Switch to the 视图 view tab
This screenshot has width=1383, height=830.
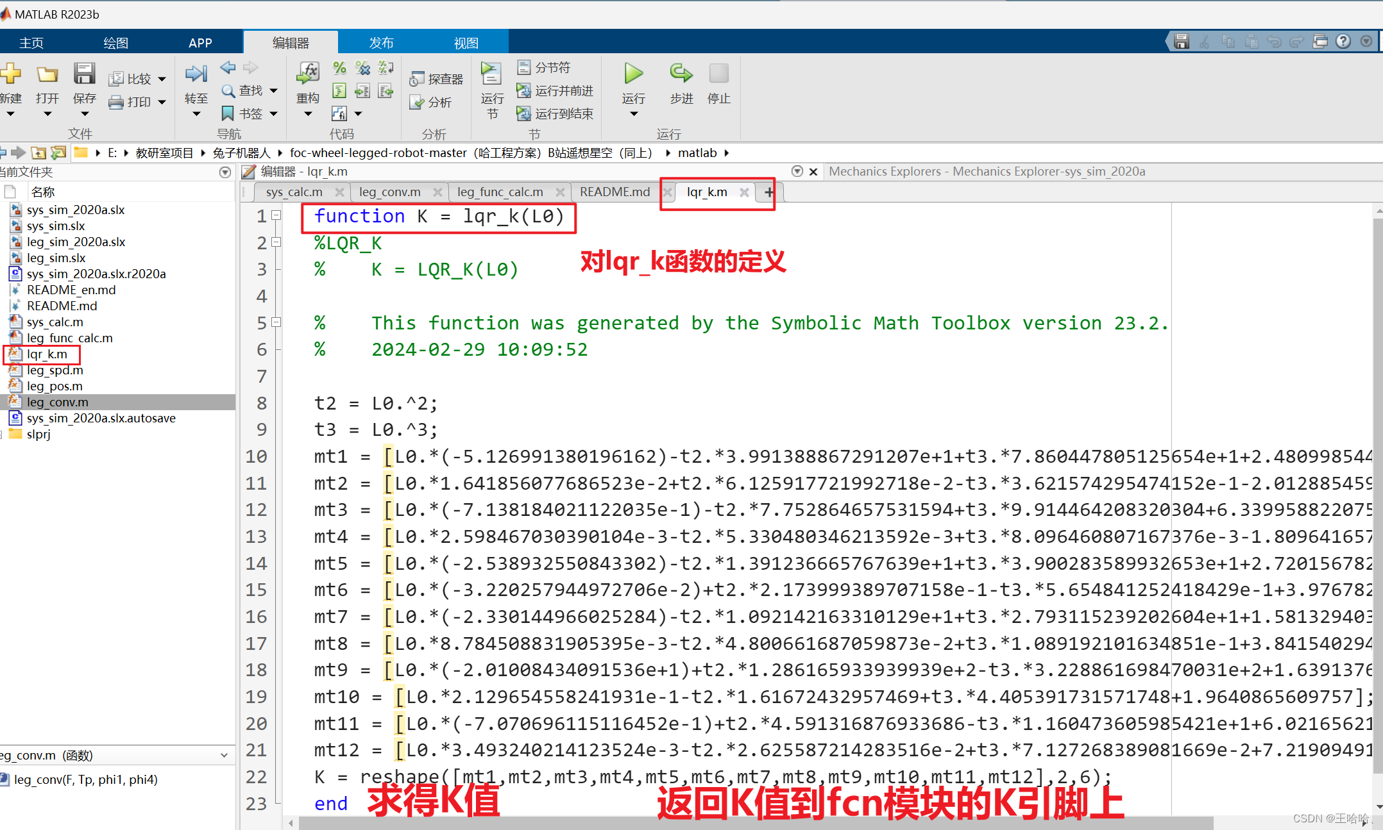tap(466, 43)
